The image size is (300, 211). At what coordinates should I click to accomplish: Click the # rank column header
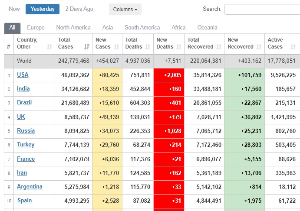pyautogui.click(x=9, y=47)
